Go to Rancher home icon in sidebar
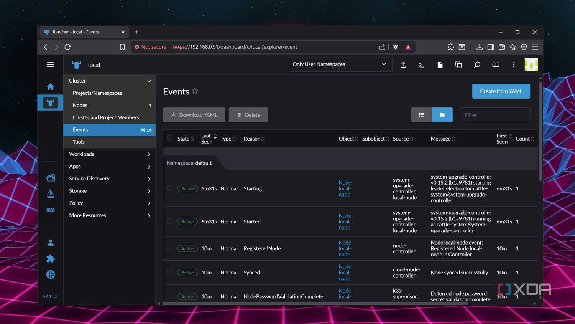Viewport: 575px width, 324px height. point(50,87)
